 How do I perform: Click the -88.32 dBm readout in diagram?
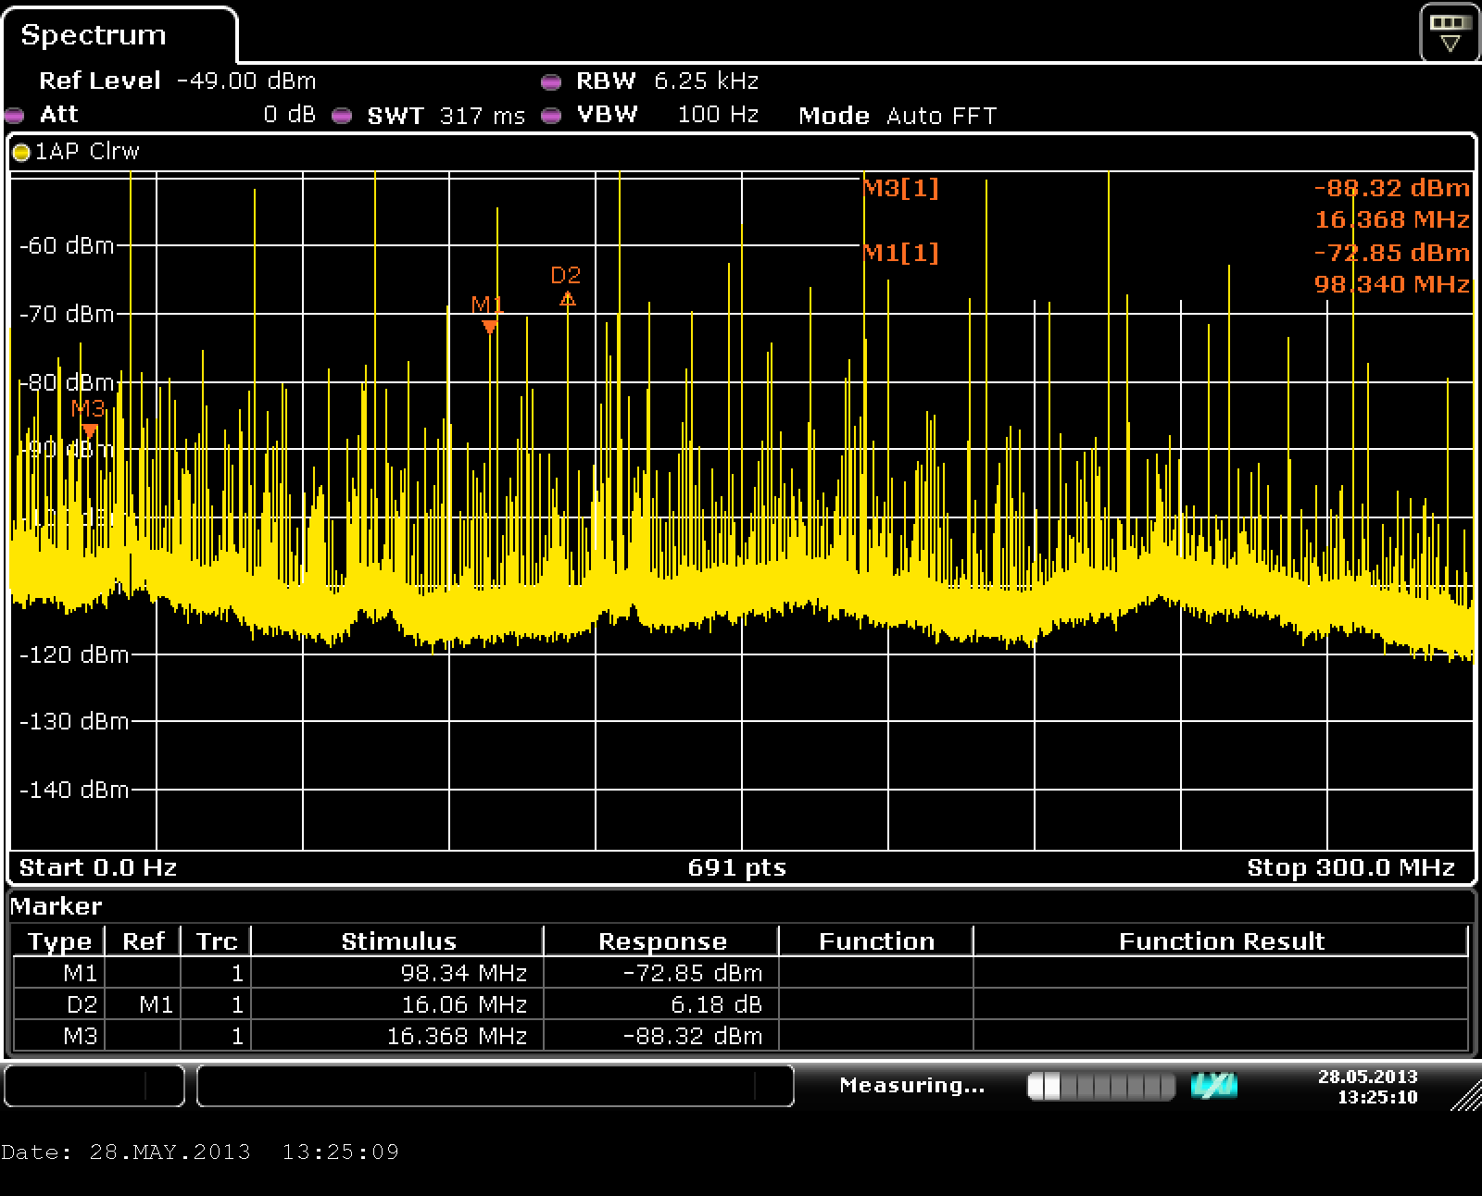[1392, 188]
